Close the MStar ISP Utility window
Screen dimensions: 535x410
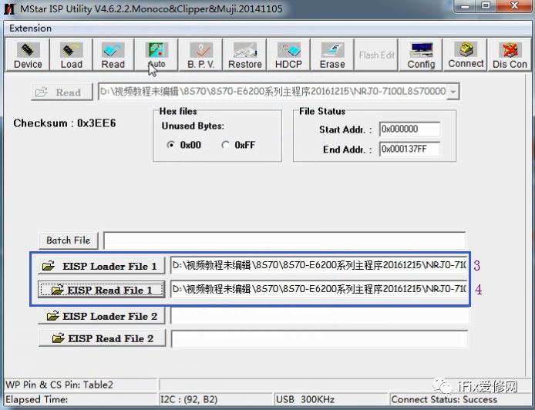pyautogui.click(x=514, y=6)
